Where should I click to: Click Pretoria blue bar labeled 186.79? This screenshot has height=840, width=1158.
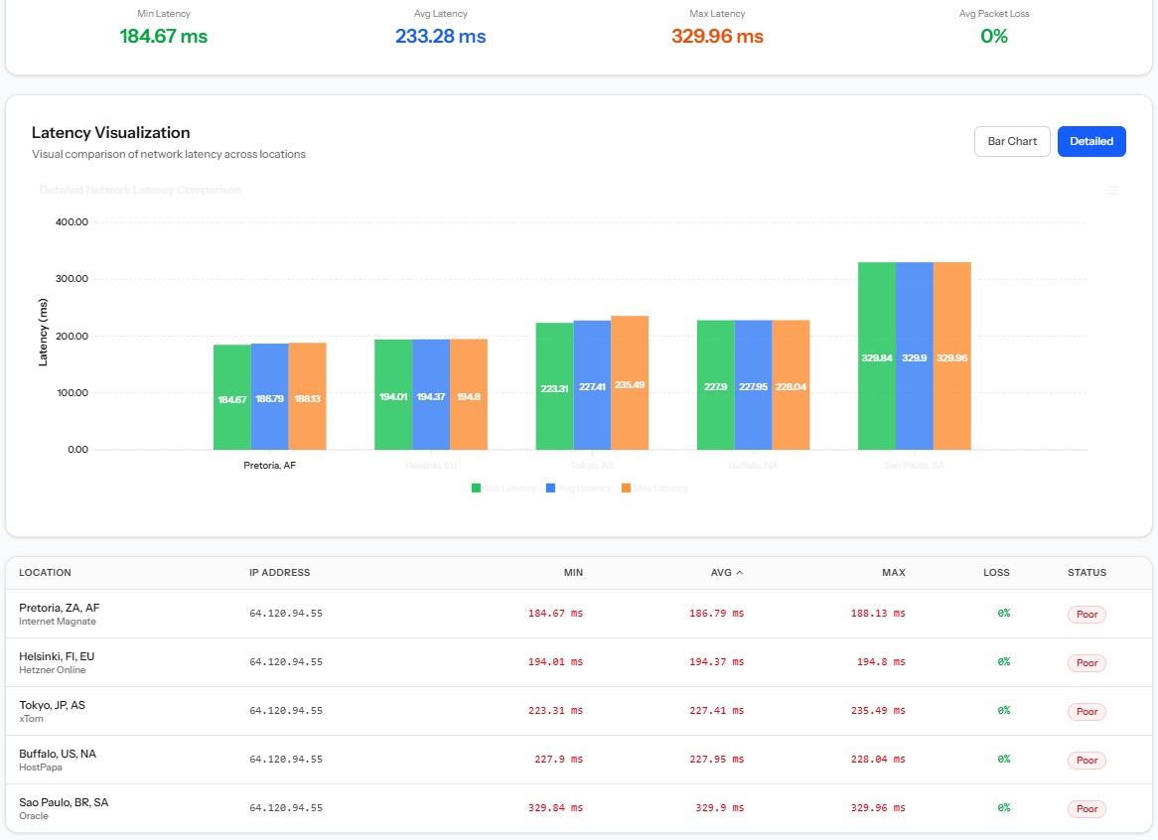[x=269, y=396]
